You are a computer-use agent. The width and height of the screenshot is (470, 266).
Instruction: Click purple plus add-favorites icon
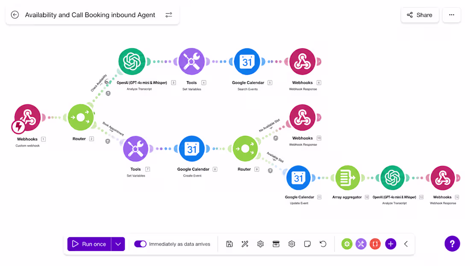click(391, 244)
